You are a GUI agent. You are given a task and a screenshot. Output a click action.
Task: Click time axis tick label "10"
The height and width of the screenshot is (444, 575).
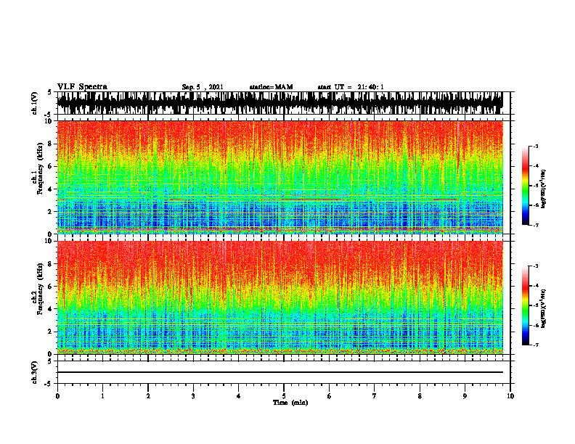(510, 396)
